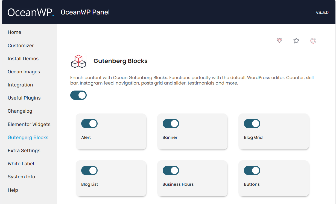336x204 pixels.
Task: Open the Home menu item
Action: tap(14, 32)
